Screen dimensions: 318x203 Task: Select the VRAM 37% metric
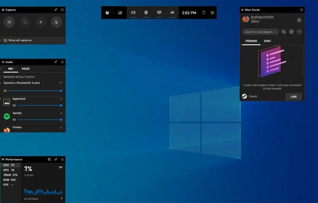(11, 175)
